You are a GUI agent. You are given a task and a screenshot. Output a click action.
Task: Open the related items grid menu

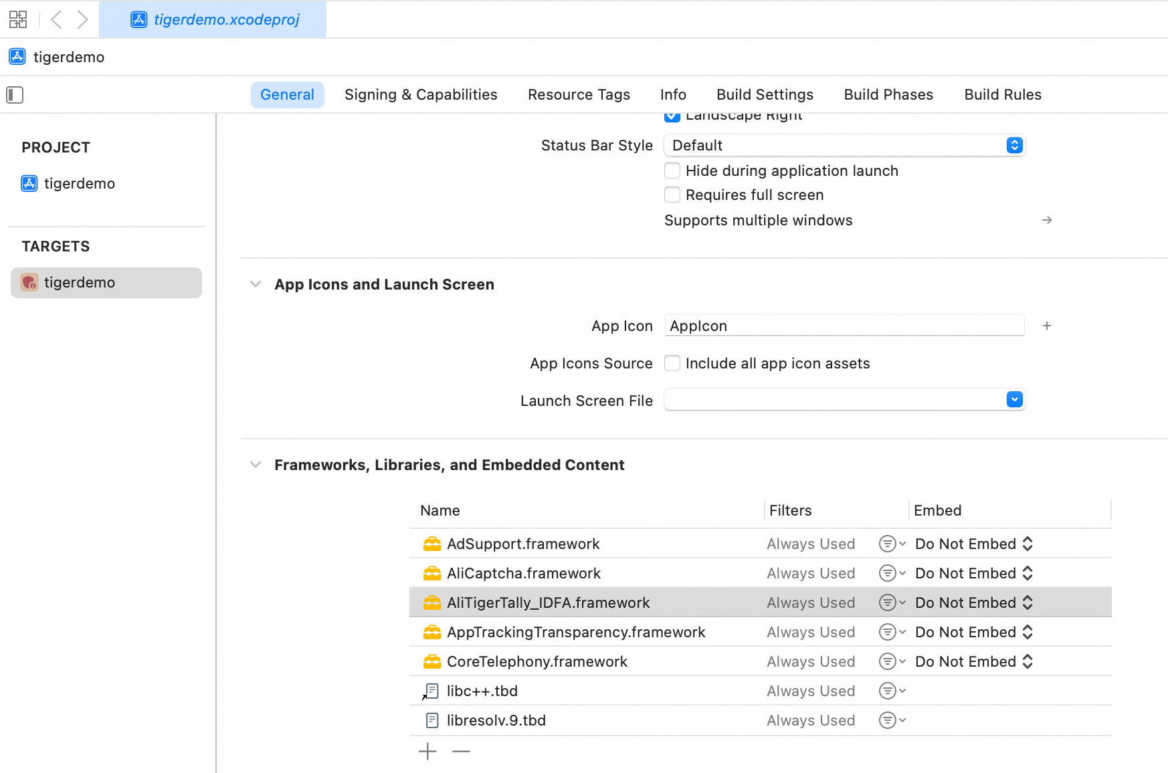(18, 19)
